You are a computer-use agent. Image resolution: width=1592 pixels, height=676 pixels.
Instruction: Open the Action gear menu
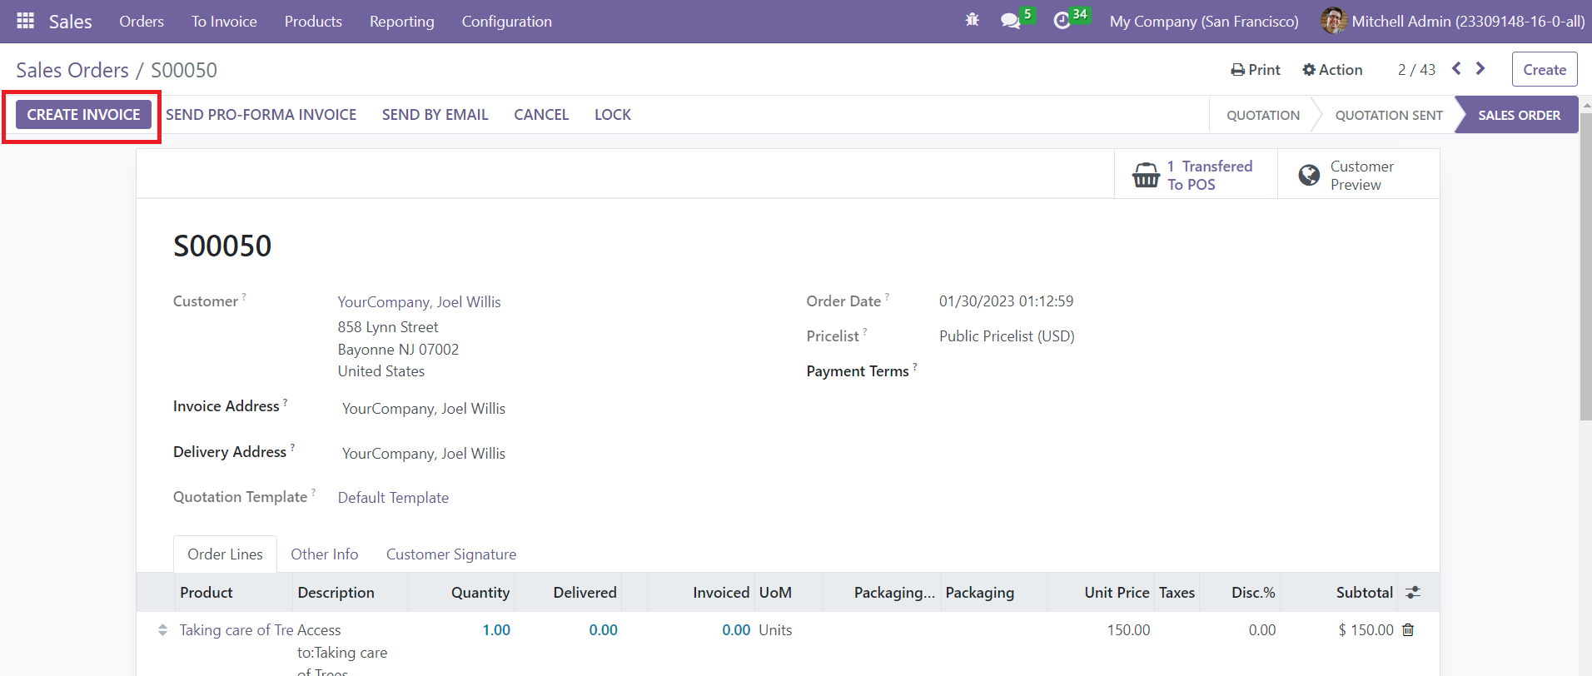coord(1332,70)
